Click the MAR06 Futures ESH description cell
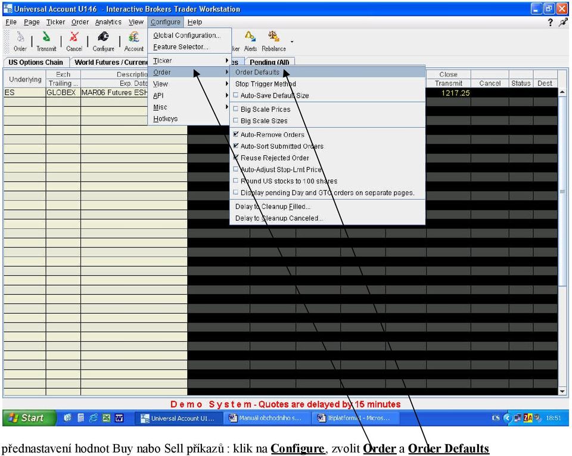 click(114, 93)
